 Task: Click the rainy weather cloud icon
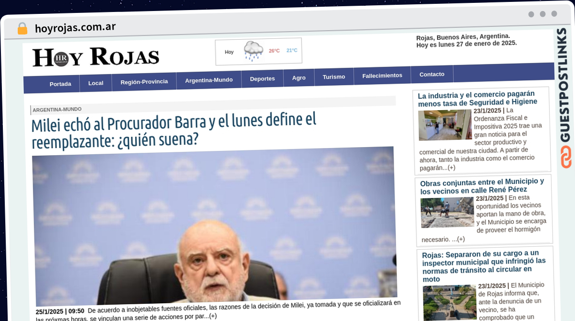253,51
